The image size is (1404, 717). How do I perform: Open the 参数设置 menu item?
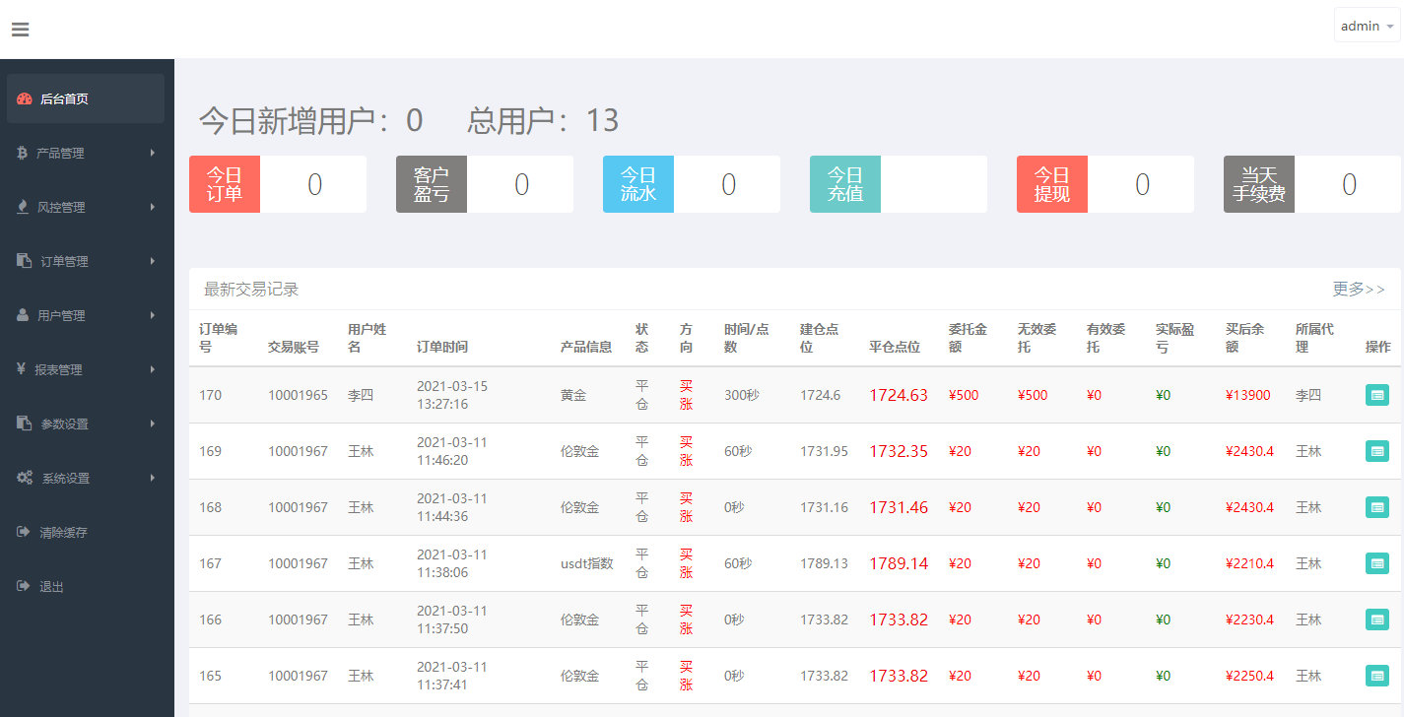[x=86, y=424]
